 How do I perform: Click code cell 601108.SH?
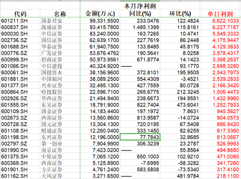(20, 130)
